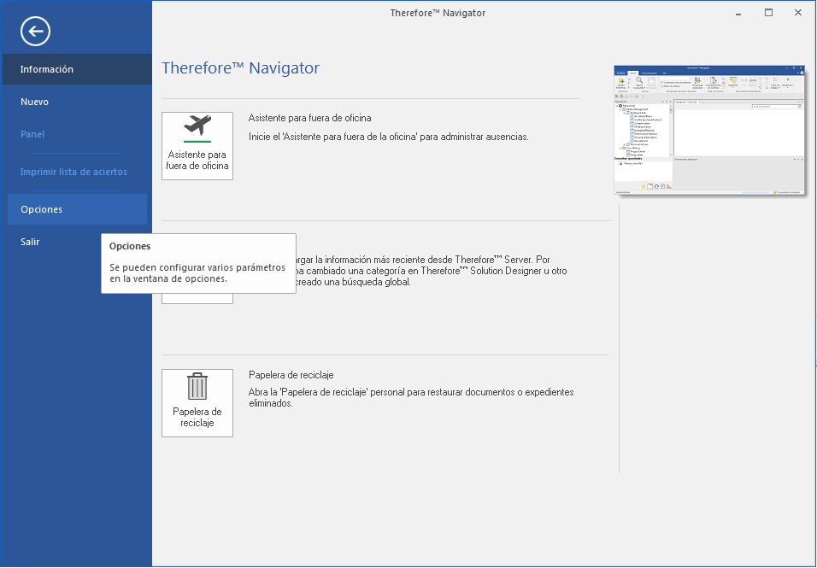Click Salir to exit the application

(x=30, y=242)
